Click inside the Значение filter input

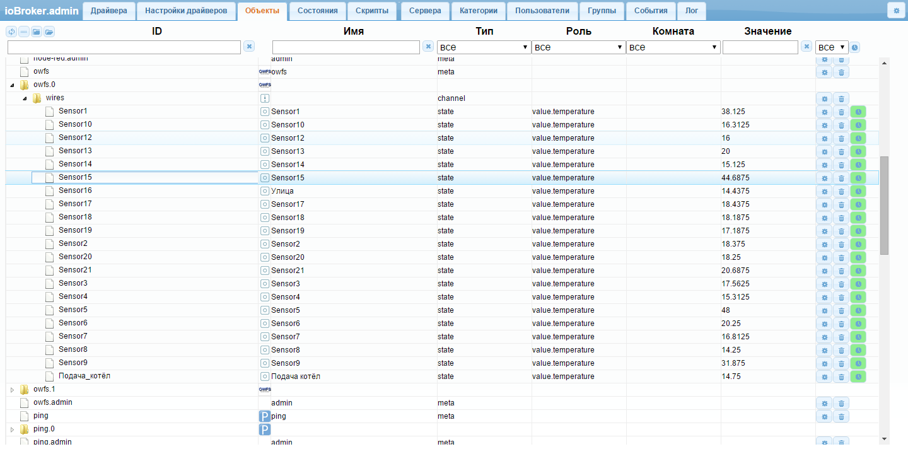[760, 47]
